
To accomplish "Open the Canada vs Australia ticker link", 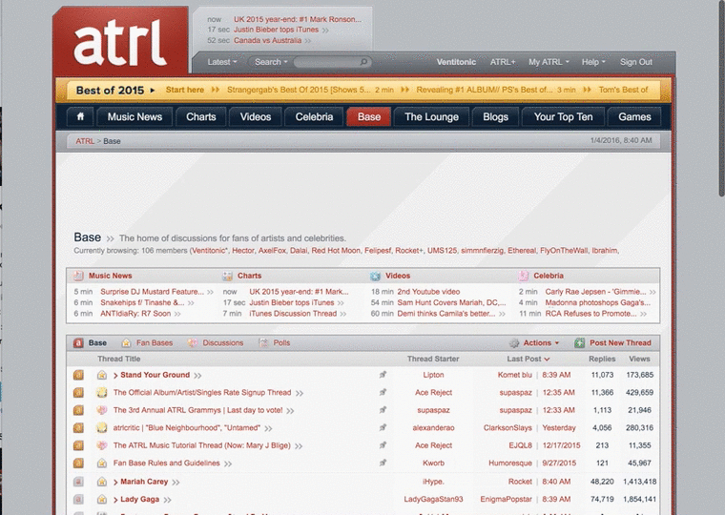I will click(x=267, y=41).
